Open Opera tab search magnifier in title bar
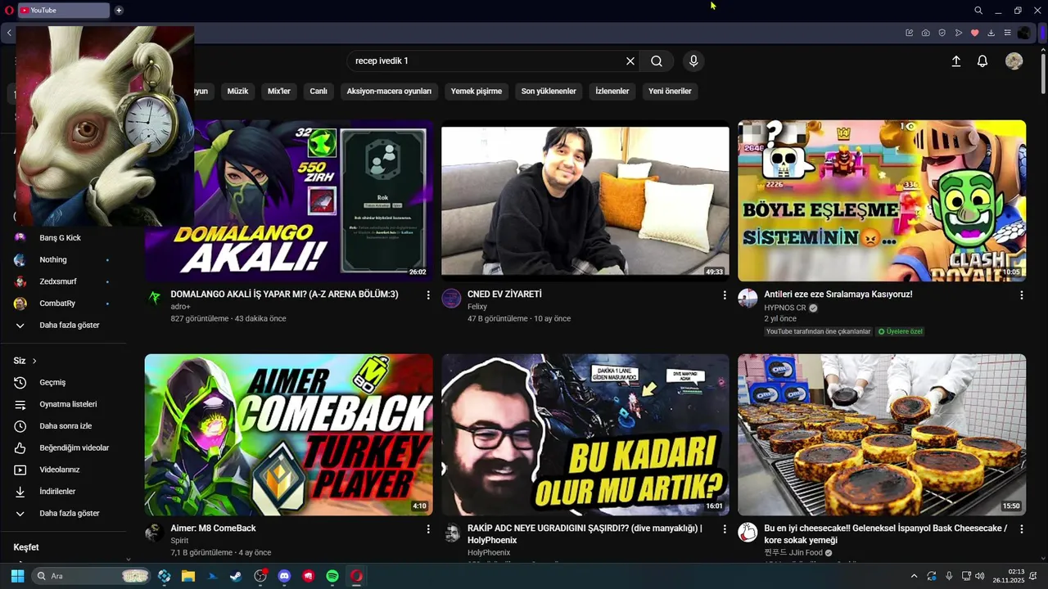This screenshot has width=1048, height=589. pyautogui.click(x=978, y=11)
